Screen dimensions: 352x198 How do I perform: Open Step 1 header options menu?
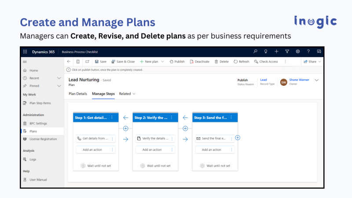click(x=112, y=117)
